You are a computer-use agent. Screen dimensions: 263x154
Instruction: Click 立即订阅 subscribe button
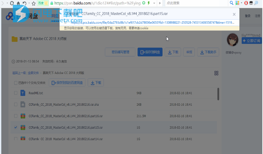point(252,41)
